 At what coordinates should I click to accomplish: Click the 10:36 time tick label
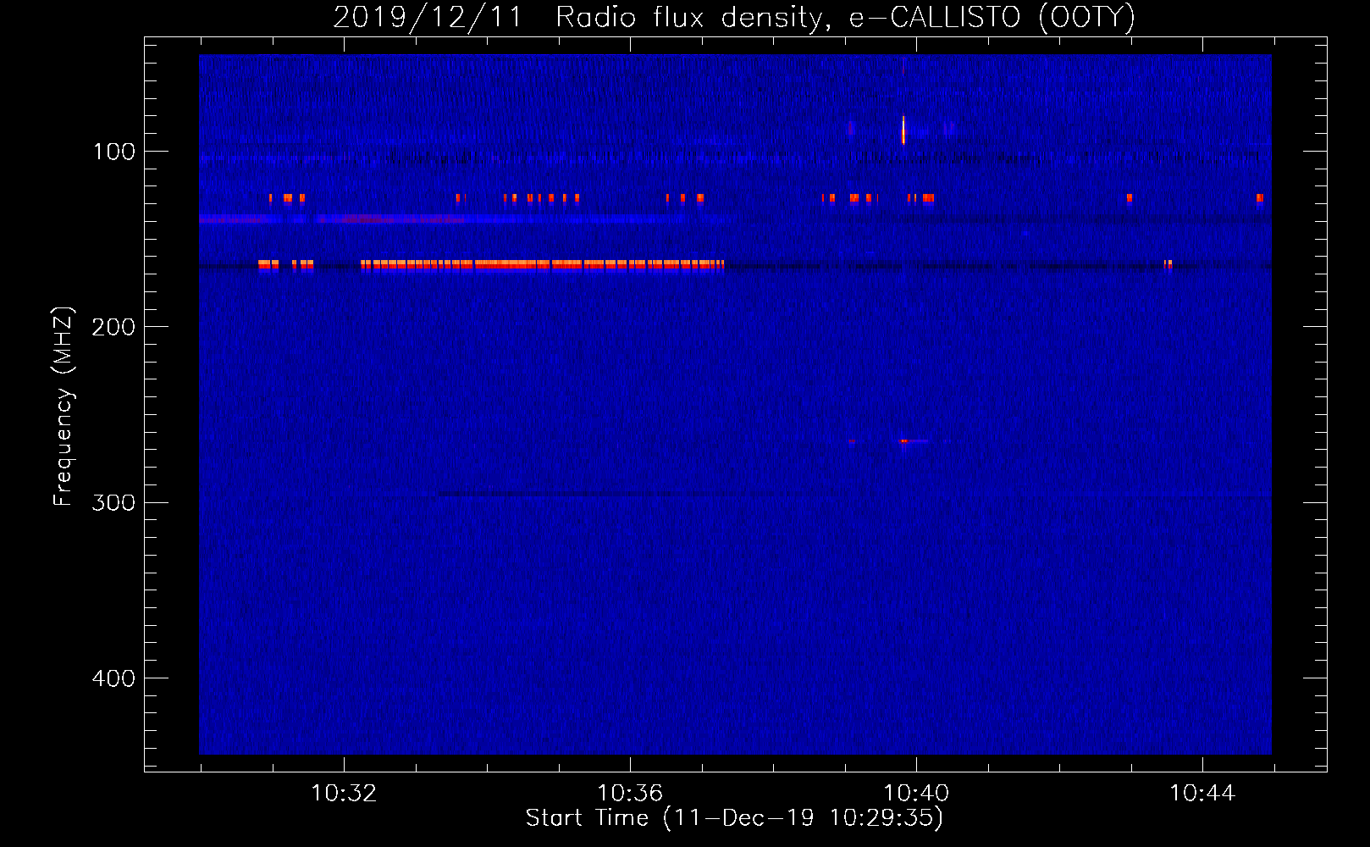click(x=630, y=794)
